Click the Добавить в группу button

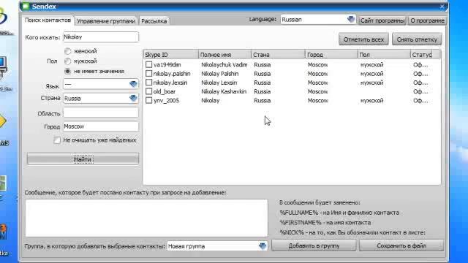314,245
